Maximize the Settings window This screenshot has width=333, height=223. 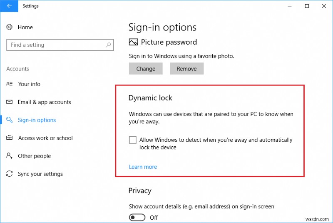[307, 6]
